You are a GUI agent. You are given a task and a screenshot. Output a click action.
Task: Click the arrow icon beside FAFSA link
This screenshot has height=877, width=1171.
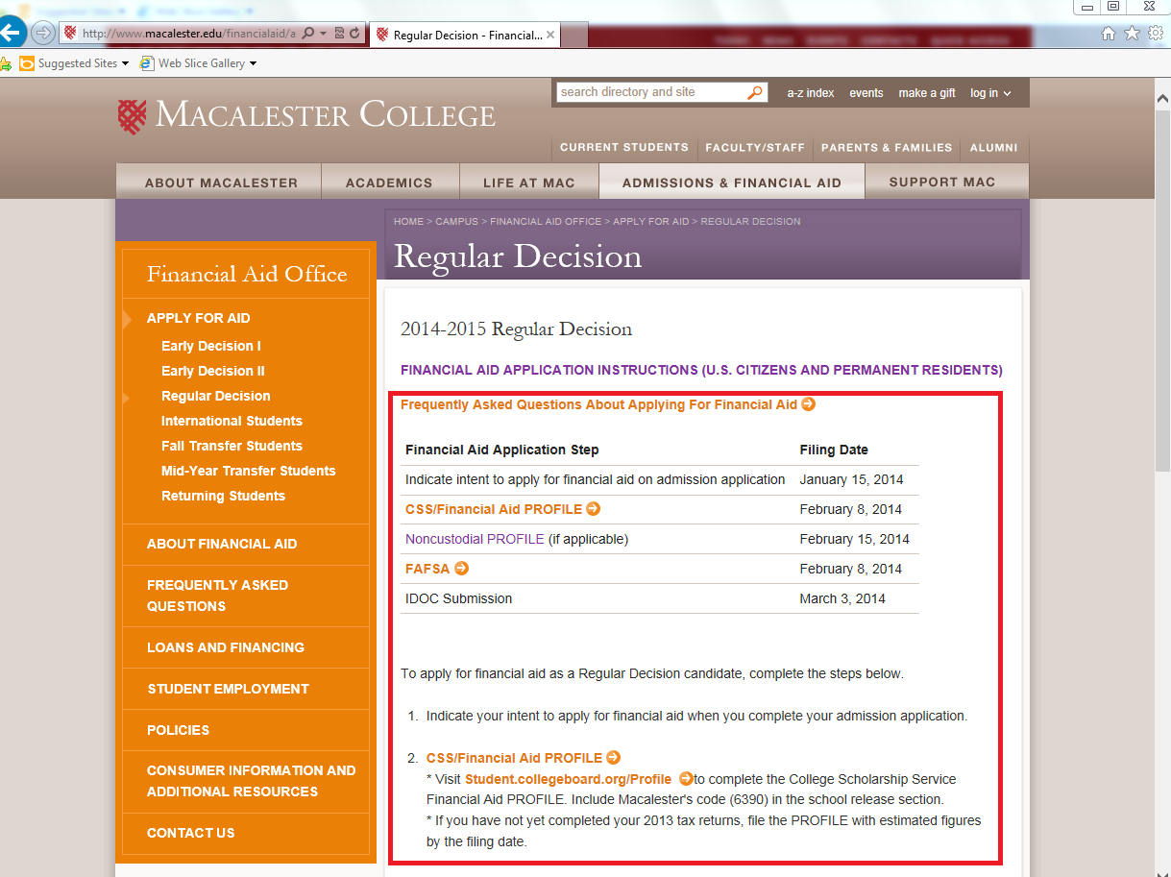pos(462,569)
